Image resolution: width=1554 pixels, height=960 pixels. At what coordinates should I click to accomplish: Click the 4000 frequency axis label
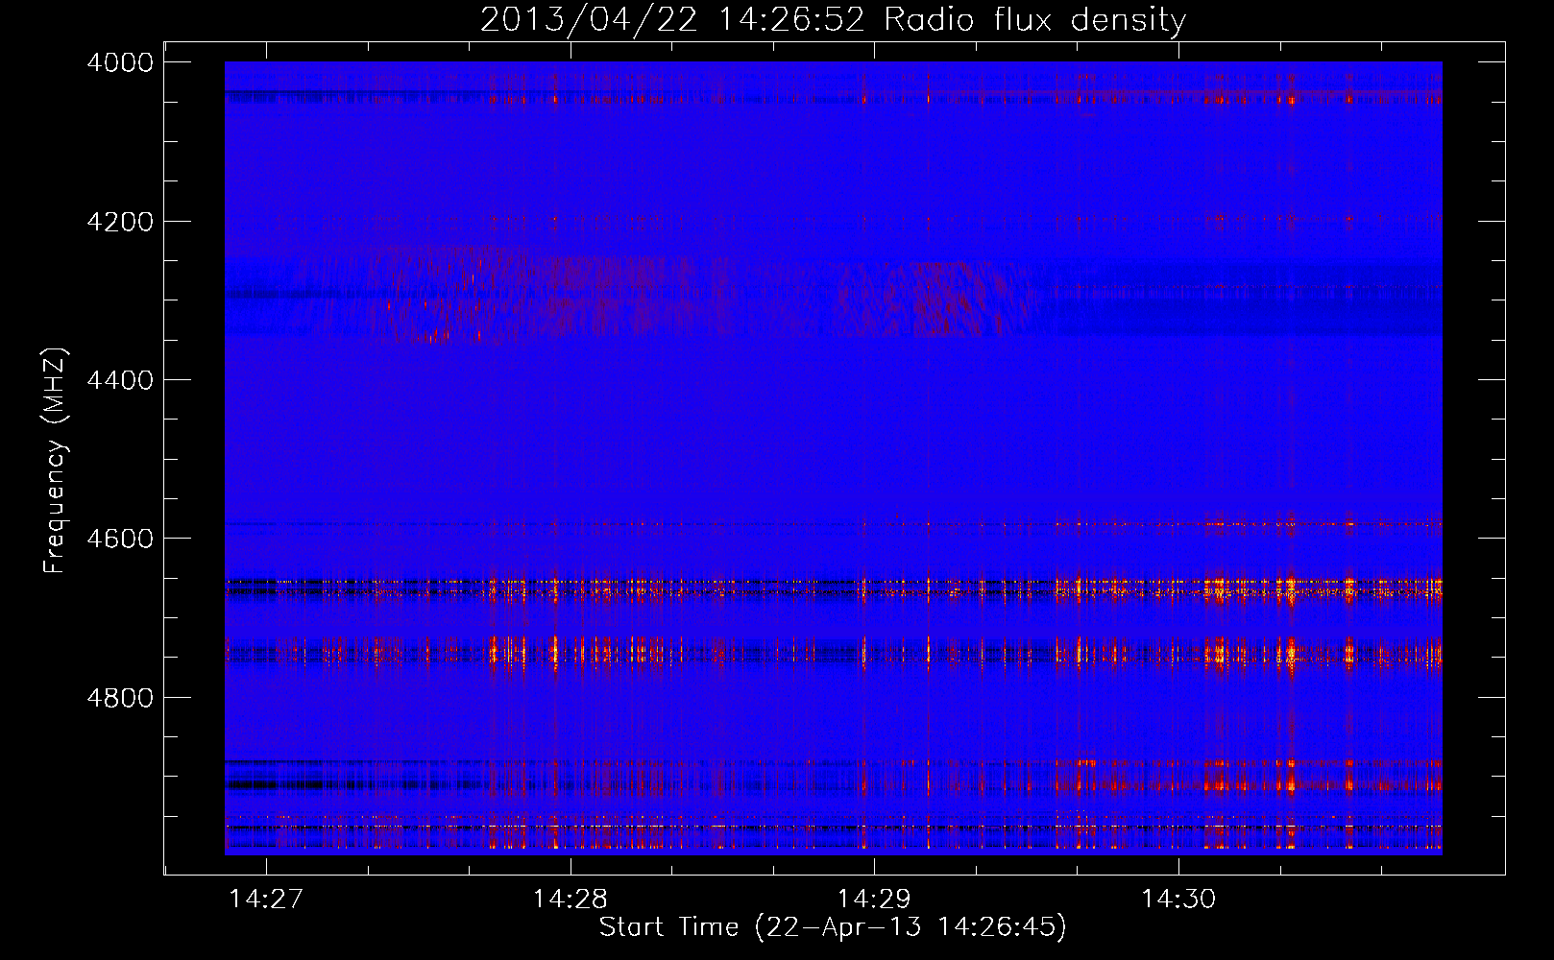pos(120,62)
